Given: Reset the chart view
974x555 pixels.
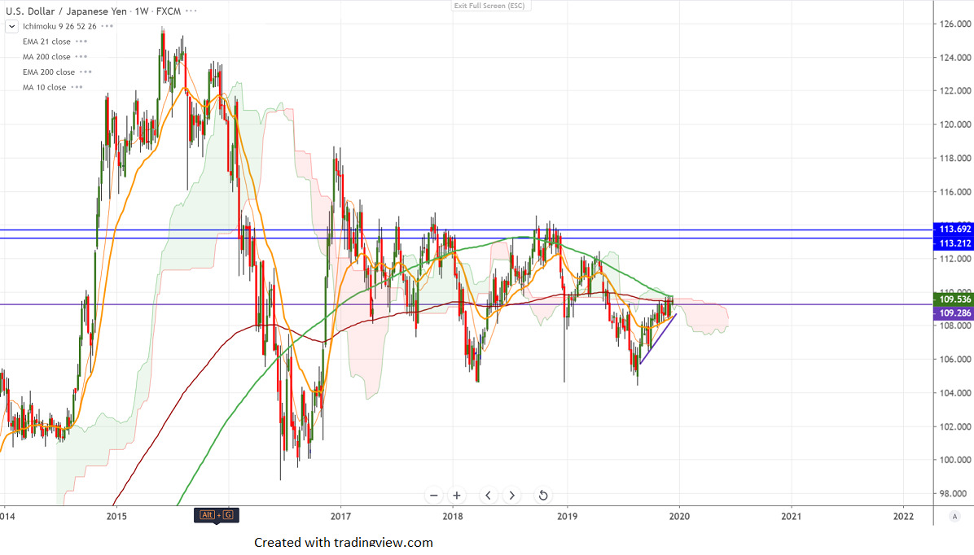Looking at the screenshot, I should 543,496.
